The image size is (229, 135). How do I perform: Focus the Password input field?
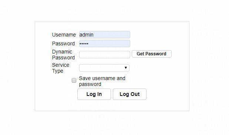[x=105, y=44]
